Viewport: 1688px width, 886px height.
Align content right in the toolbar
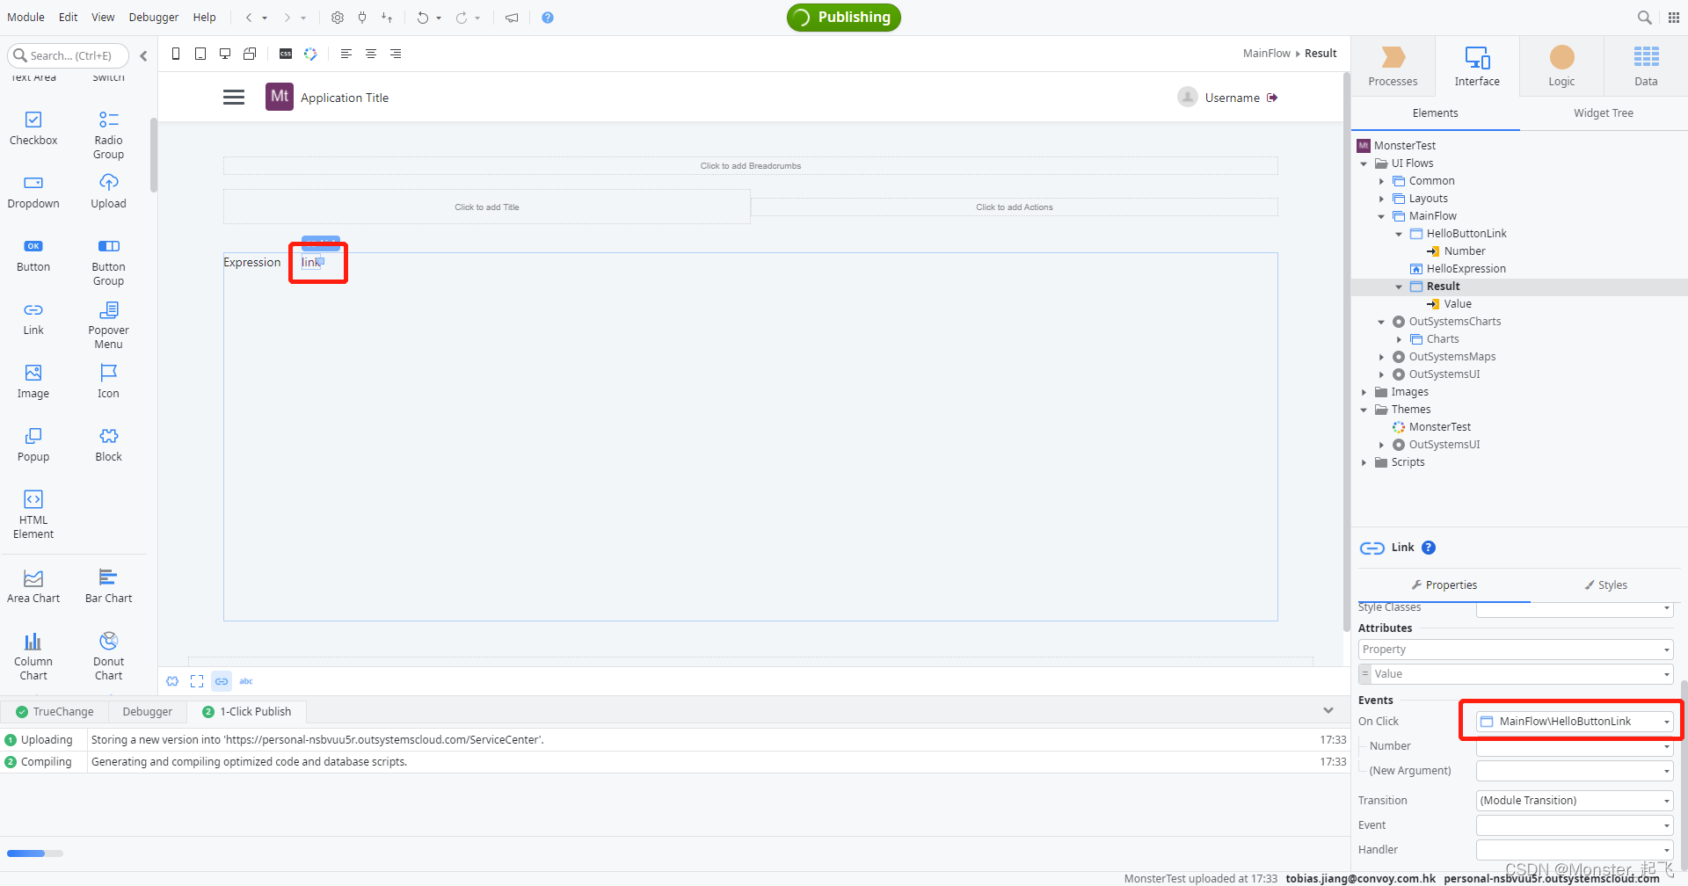(396, 54)
